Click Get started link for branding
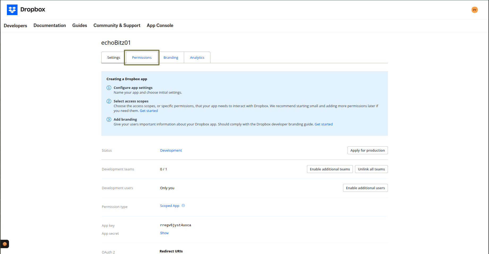Image resolution: width=489 pixels, height=254 pixels. (323, 124)
